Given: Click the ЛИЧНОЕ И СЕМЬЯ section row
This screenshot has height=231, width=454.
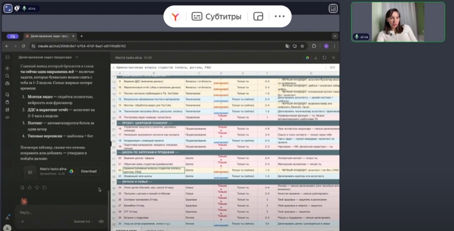Looking at the screenshot, I should [x=228, y=182].
